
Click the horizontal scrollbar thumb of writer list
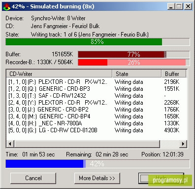(x=87, y=144)
